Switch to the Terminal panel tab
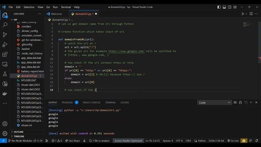The height and width of the screenshot is (147, 261). pyautogui.click(x=111, y=102)
